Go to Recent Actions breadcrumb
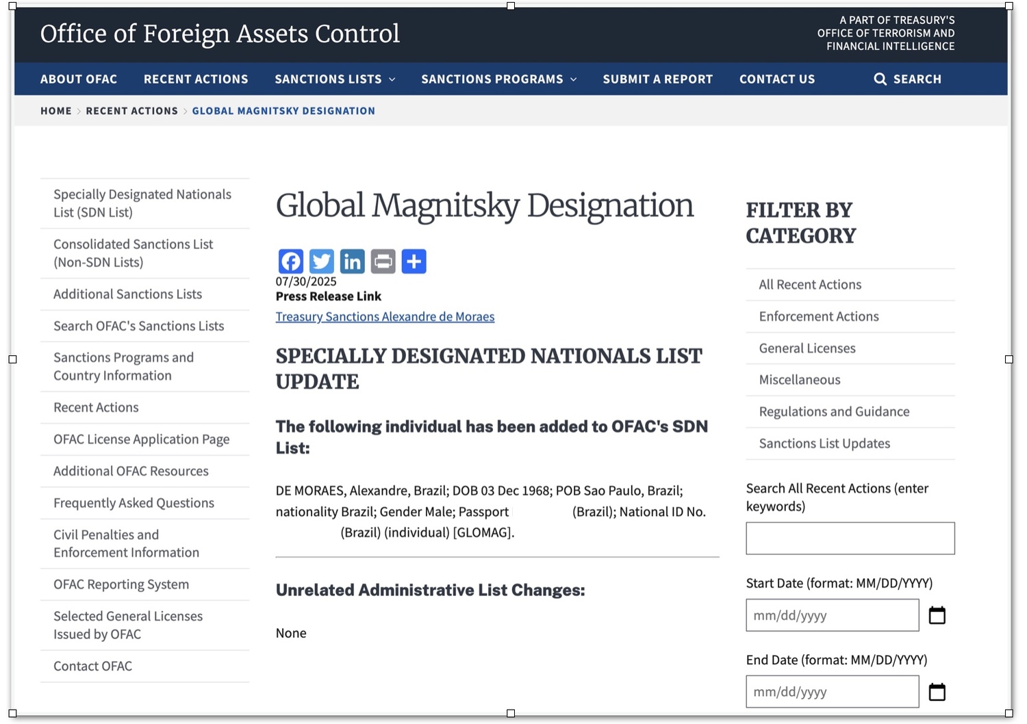 coord(131,111)
